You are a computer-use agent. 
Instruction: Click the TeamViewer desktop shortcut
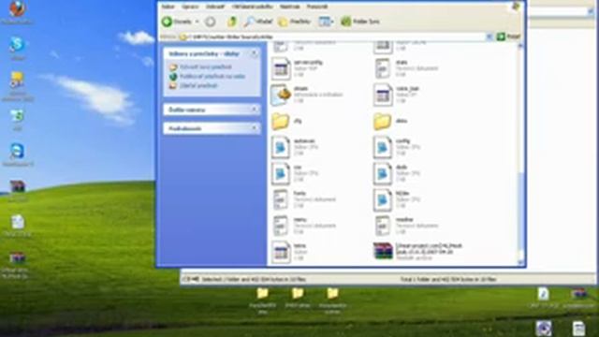coord(17,152)
